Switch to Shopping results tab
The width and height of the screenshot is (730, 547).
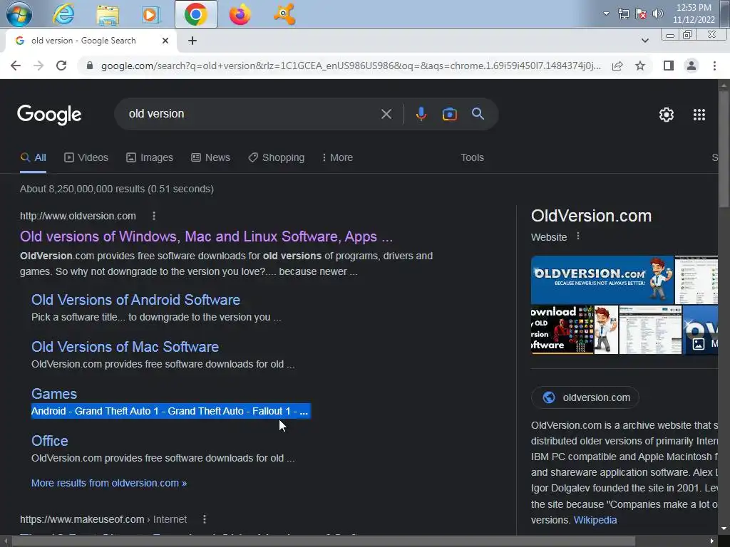click(276, 157)
